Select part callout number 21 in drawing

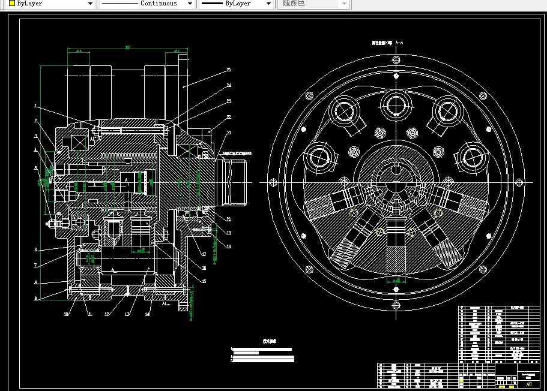pyautogui.click(x=229, y=133)
